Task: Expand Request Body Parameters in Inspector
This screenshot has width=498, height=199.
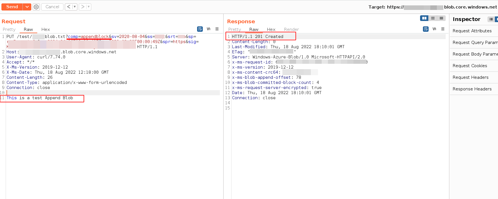Action: pos(474,54)
